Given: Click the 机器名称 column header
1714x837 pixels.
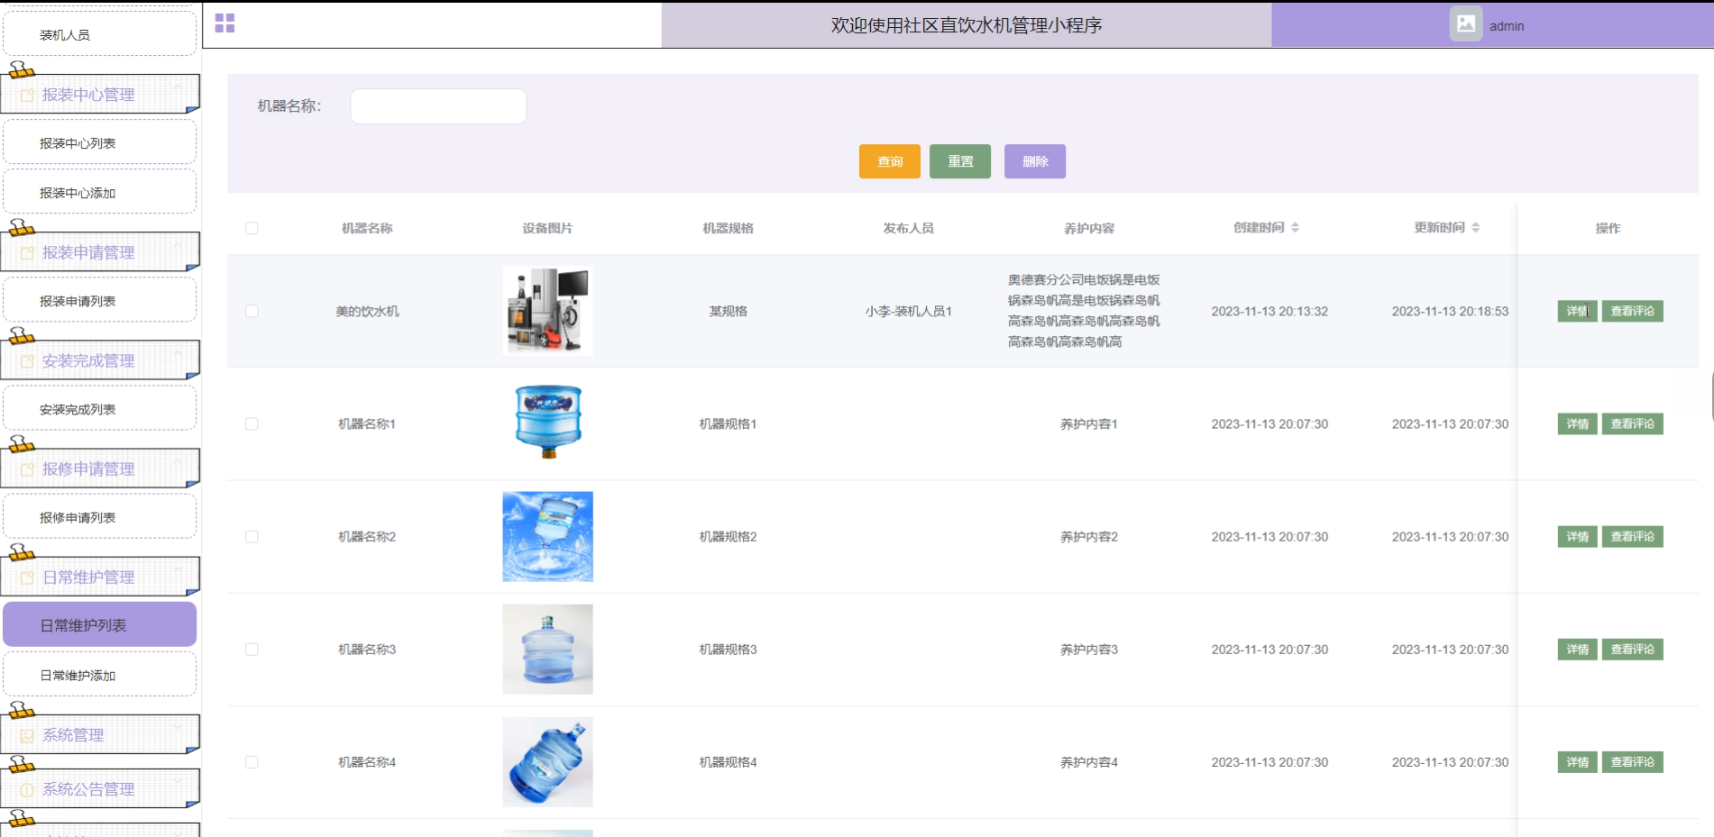Looking at the screenshot, I should 367,229.
